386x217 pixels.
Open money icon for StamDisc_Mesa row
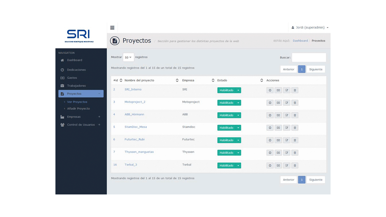278,128
